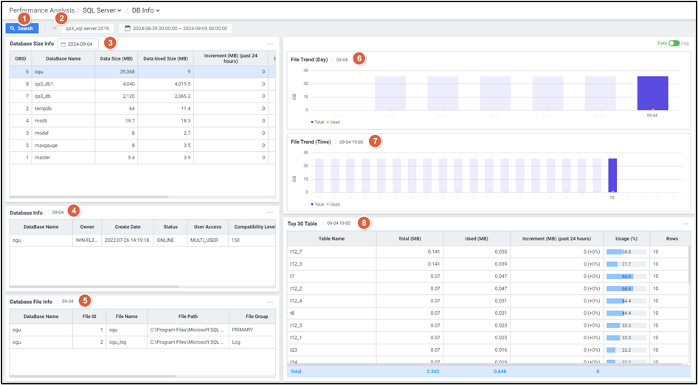Click the instance filter funnel icon

tap(54, 28)
